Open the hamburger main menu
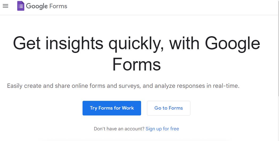Viewport: 279px width, 141px height. (x=6, y=6)
